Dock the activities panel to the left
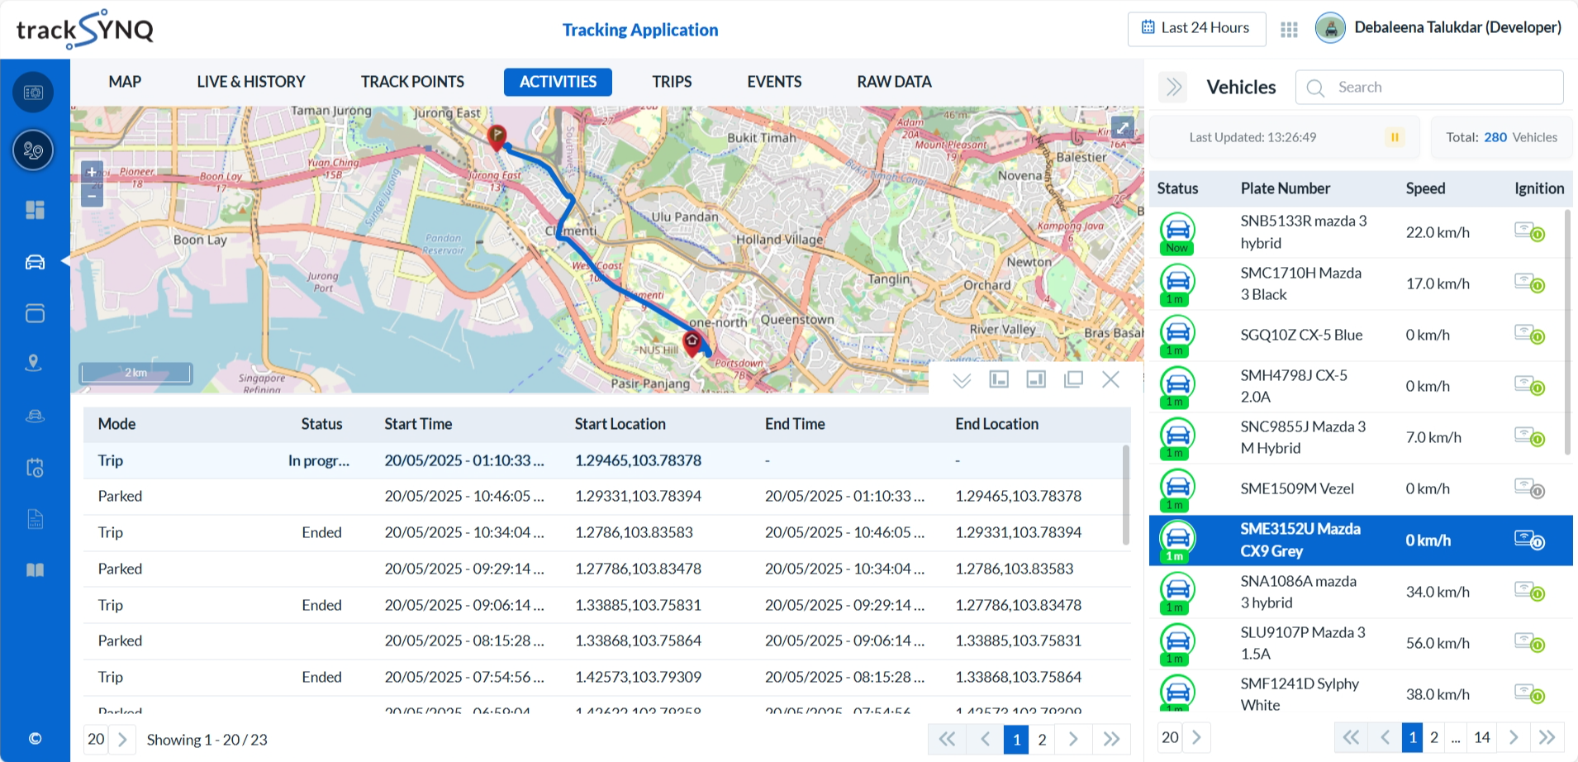The image size is (1578, 762). 998,379
